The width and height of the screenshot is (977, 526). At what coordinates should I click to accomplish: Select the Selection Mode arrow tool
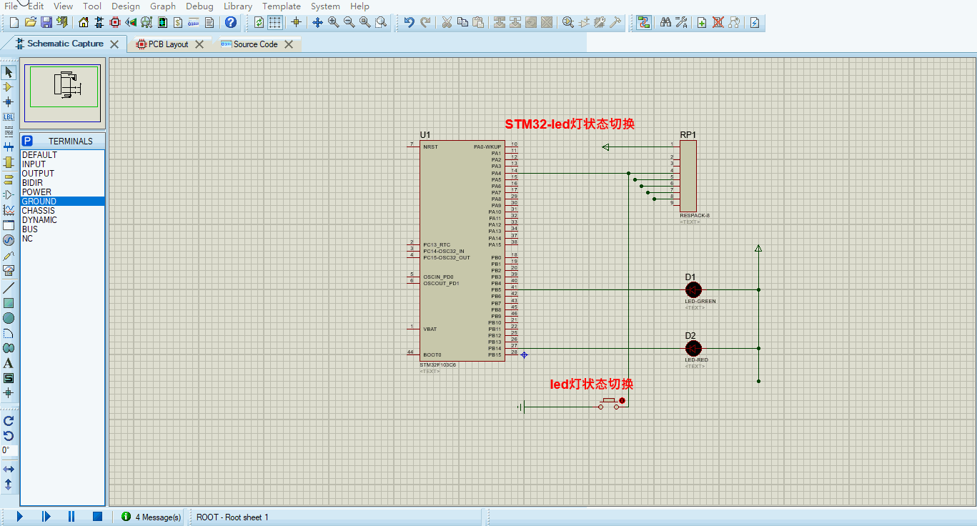[9, 72]
